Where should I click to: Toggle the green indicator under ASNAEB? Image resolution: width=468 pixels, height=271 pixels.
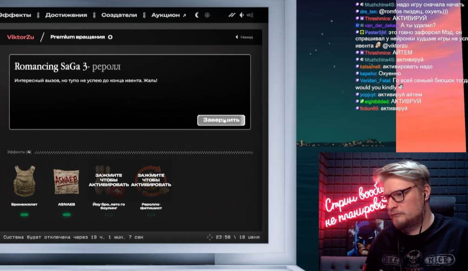(66, 214)
